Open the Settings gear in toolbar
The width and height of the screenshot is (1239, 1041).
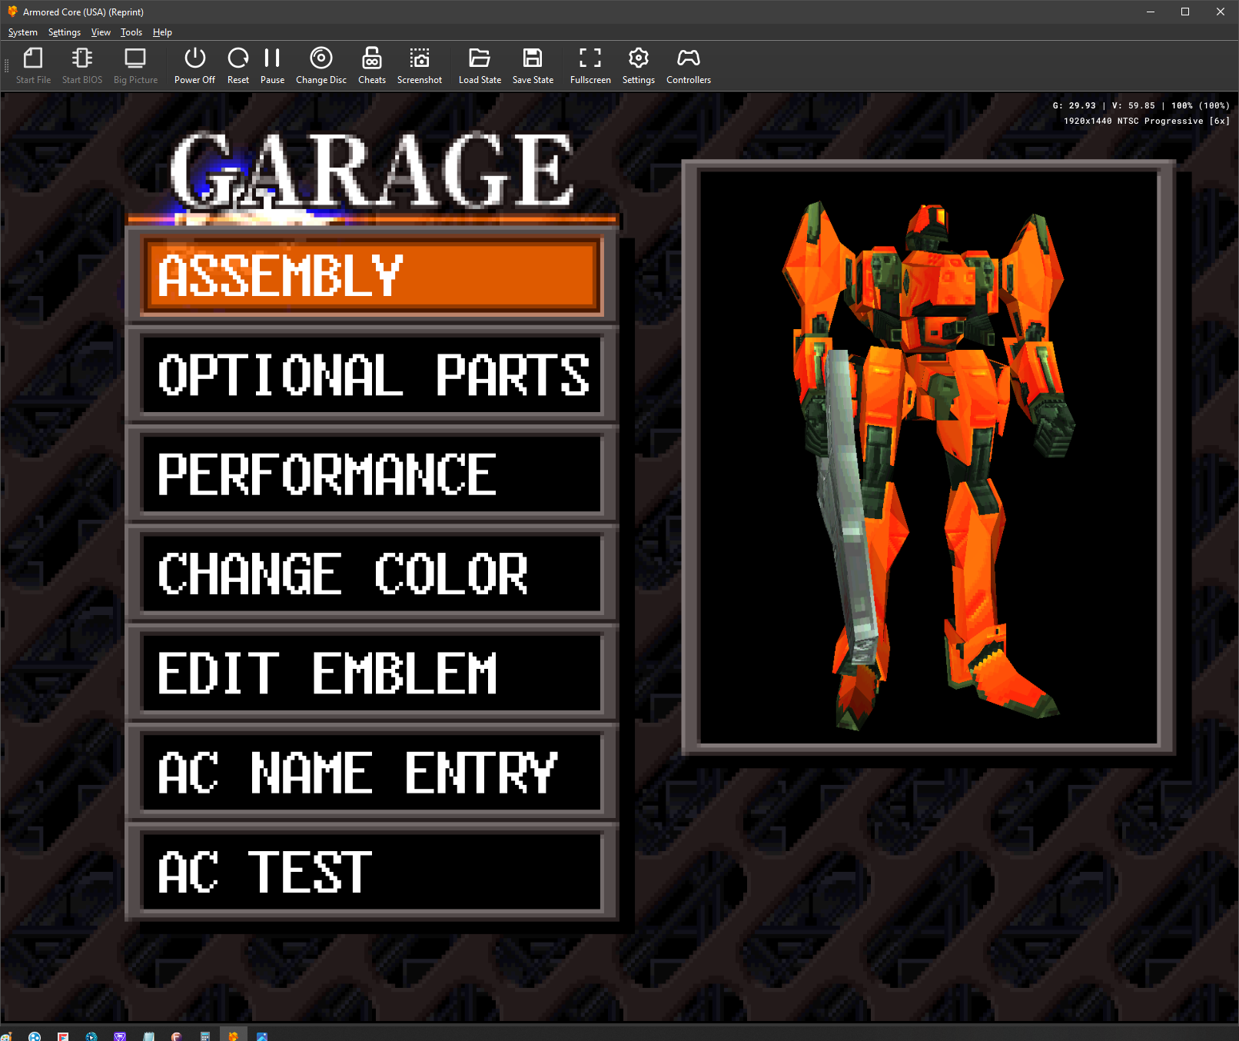tap(639, 66)
